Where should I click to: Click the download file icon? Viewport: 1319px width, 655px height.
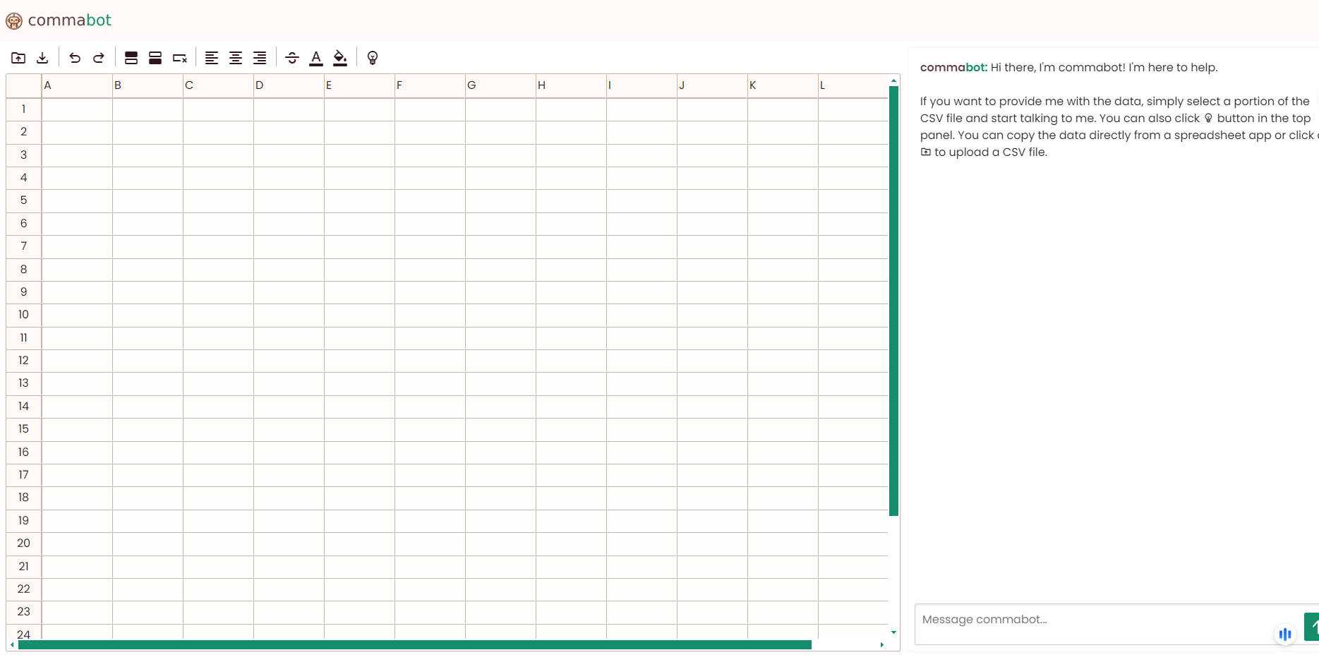pos(42,58)
